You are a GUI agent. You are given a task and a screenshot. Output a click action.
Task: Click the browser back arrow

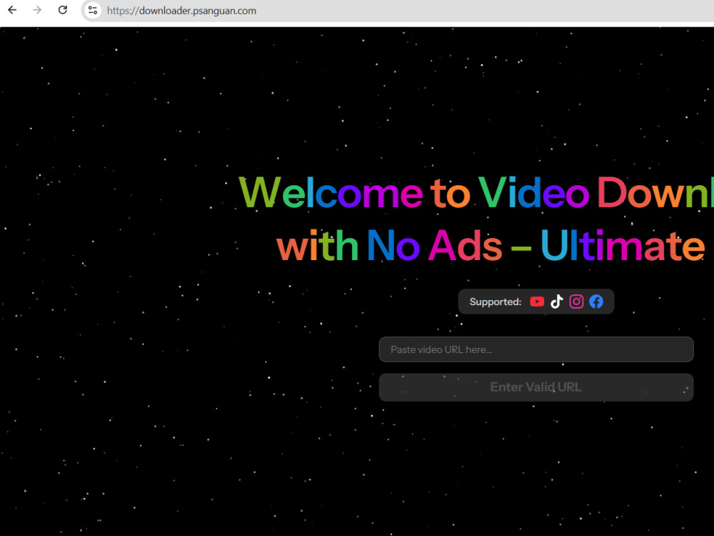coord(12,10)
